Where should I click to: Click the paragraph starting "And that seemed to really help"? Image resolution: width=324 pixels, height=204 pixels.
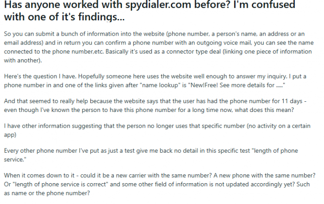155,105
